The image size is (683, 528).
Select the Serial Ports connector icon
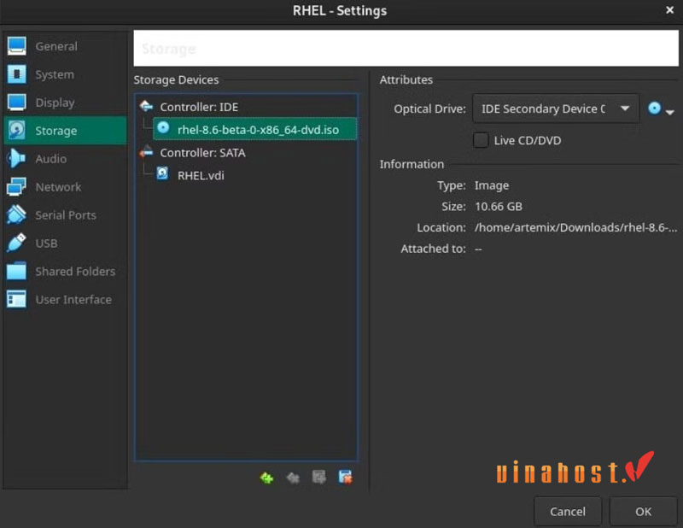tap(16, 215)
